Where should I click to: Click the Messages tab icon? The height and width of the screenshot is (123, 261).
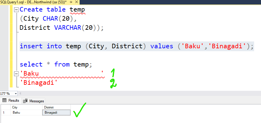pyautogui.click(x=25, y=101)
